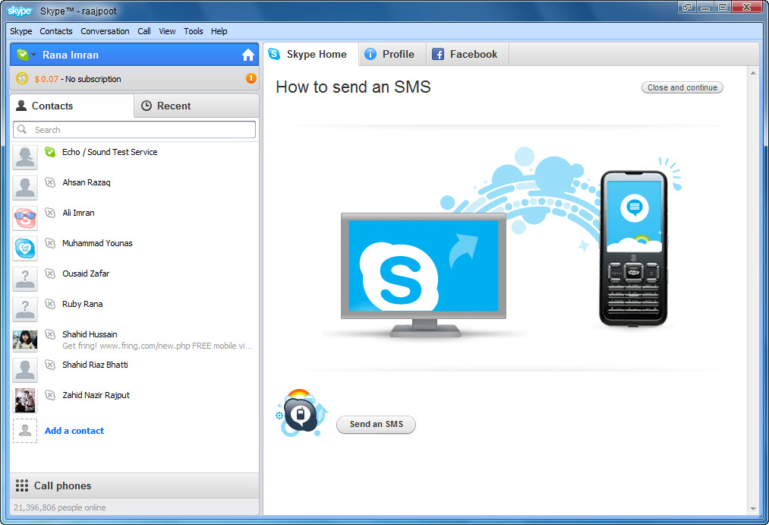Click the dial pad grid icon
The width and height of the screenshot is (769, 525).
click(x=22, y=485)
